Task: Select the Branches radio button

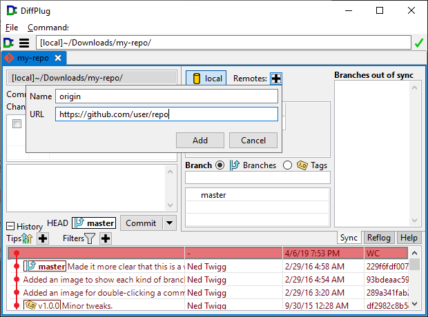Action: coord(220,165)
